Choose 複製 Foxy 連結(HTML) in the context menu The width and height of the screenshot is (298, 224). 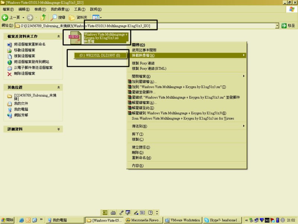click(149, 68)
